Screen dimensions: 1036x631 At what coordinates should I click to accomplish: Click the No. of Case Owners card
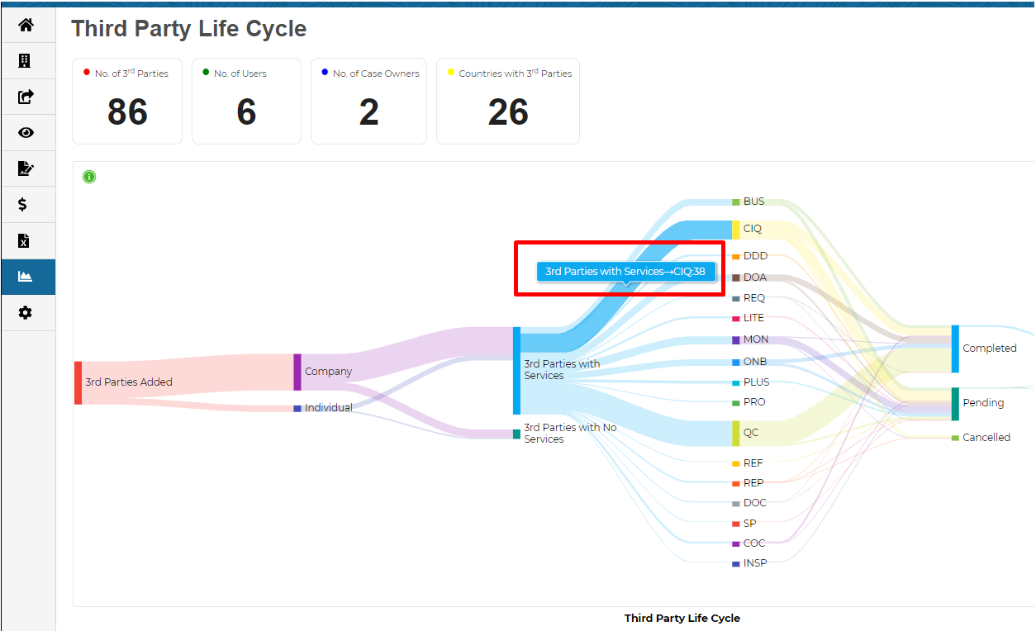point(368,102)
